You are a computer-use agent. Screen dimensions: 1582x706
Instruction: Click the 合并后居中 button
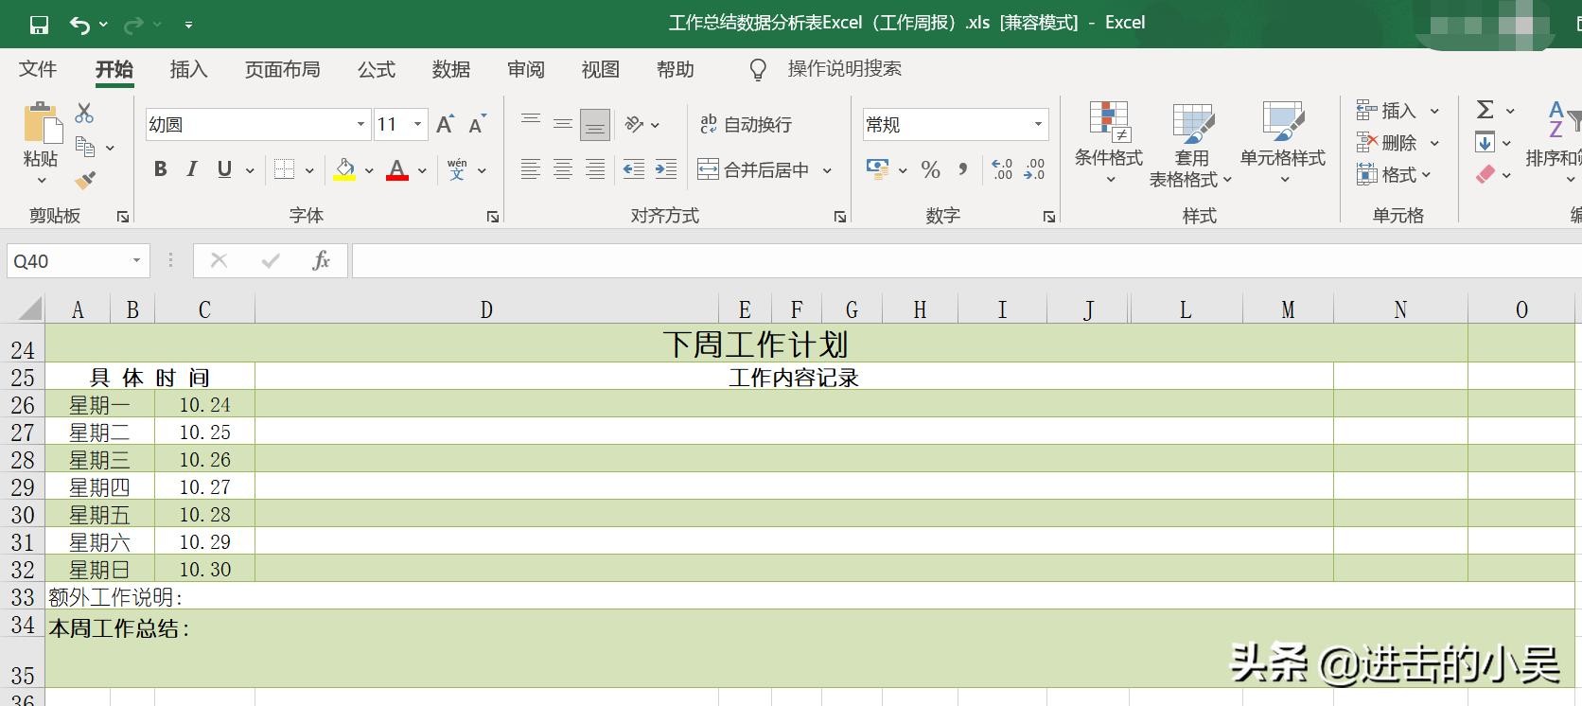(754, 170)
